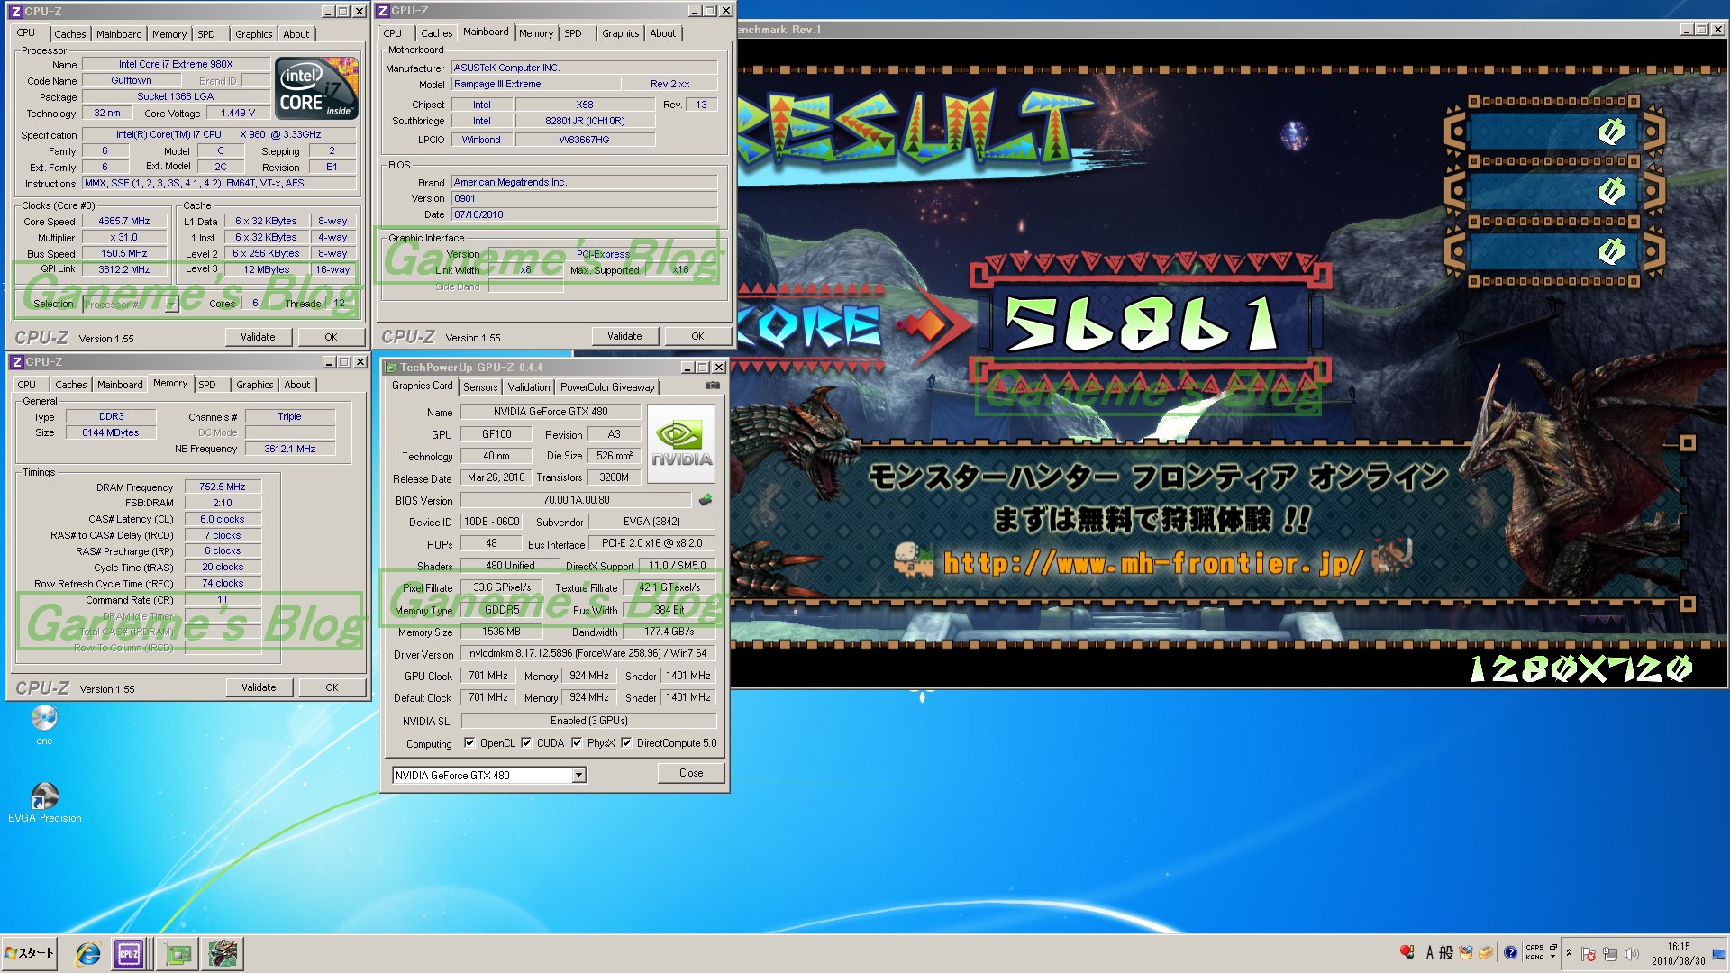Click the Monster Hunter benchmark taskbar icon
This screenshot has height=973, width=1730.
point(222,953)
